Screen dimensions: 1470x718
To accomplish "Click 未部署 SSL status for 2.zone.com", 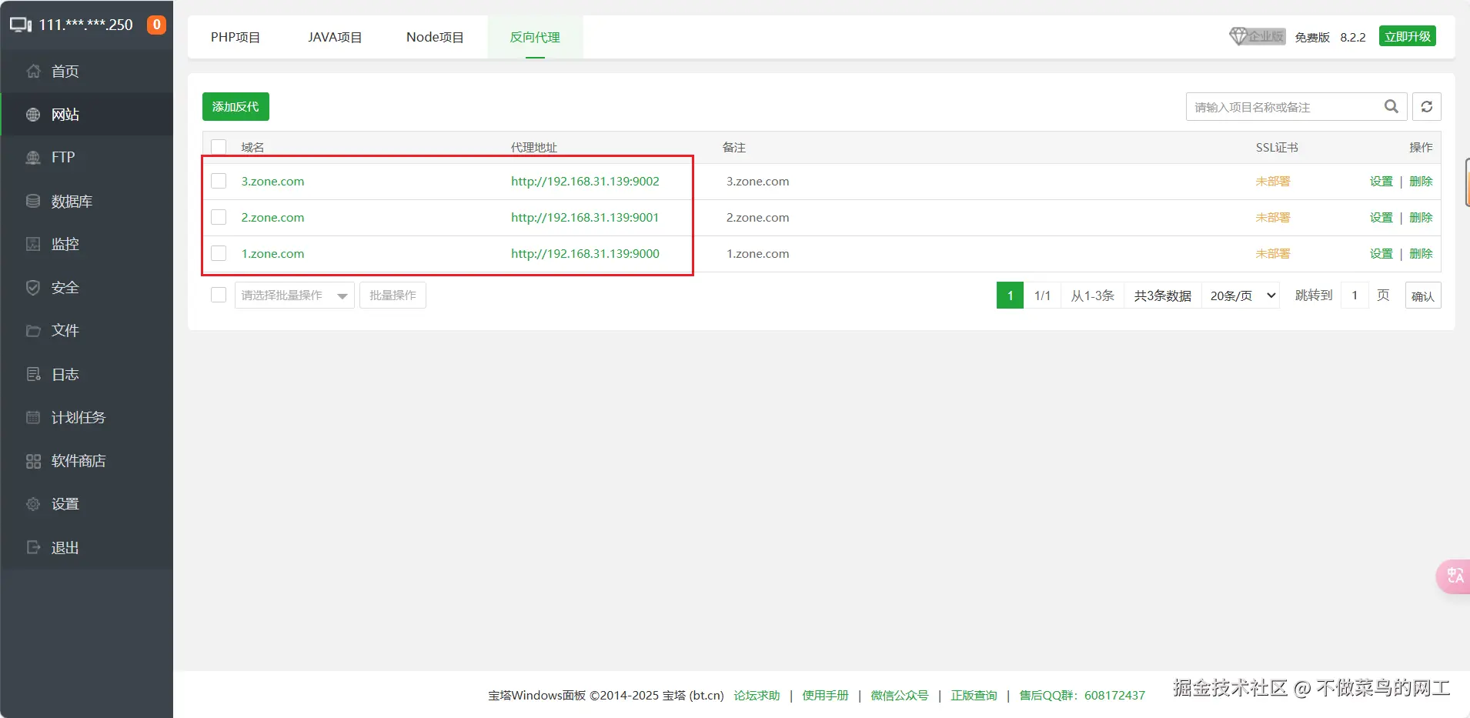I will pos(1273,218).
